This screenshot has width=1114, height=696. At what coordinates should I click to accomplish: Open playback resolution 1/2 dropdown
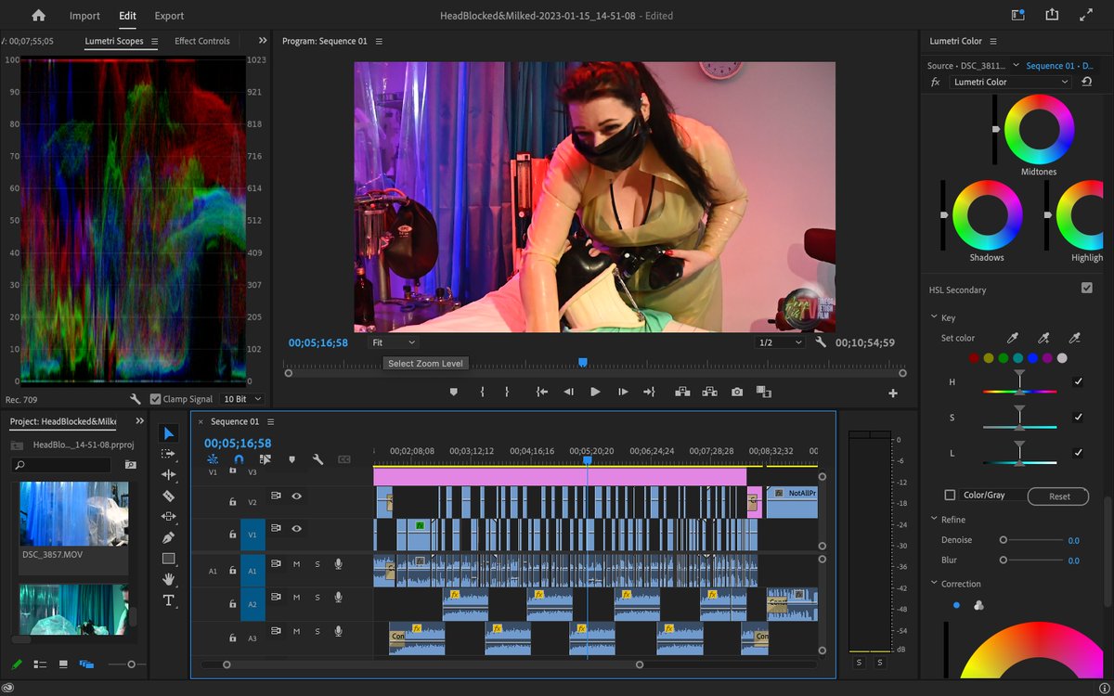pos(780,342)
